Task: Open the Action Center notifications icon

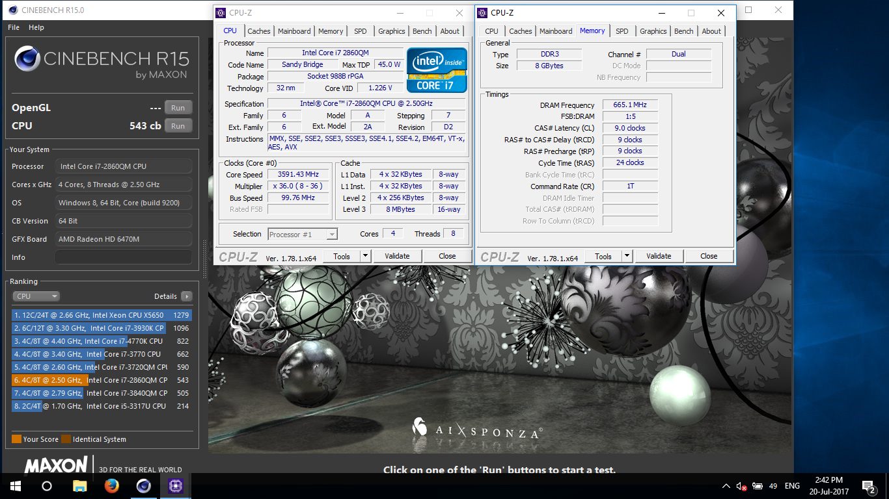Action: click(x=868, y=486)
